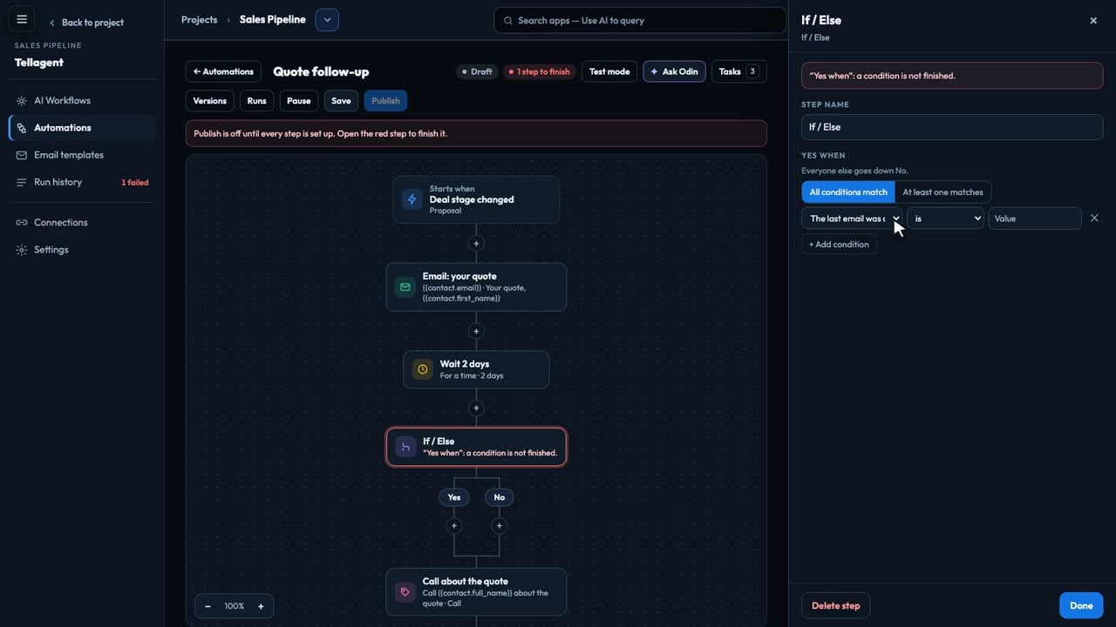
Task: Open the Tasks button with count 3
Action: tap(738, 71)
